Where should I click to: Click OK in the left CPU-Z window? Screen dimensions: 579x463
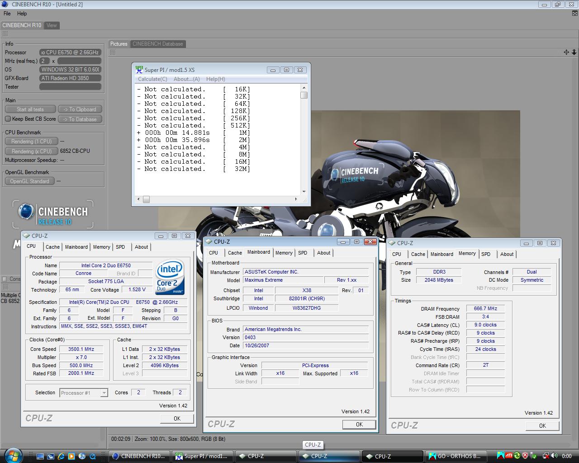pos(177,419)
